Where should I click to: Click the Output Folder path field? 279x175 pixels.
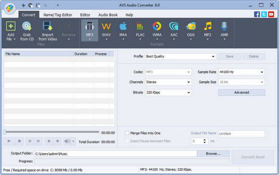(115, 154)
